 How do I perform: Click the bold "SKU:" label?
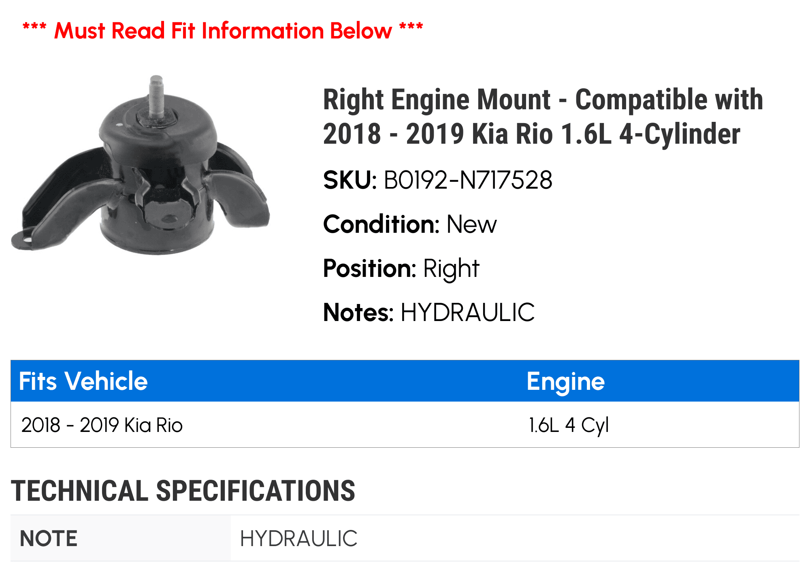click(350, 180)
